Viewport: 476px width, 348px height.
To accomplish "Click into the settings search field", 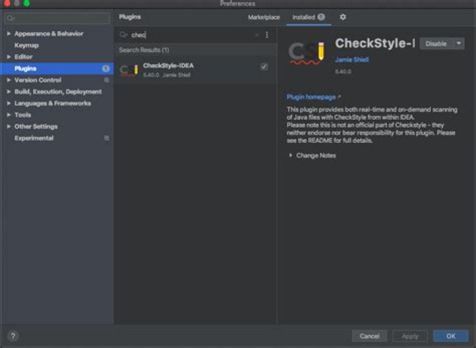I will click(x=57, y=19).
